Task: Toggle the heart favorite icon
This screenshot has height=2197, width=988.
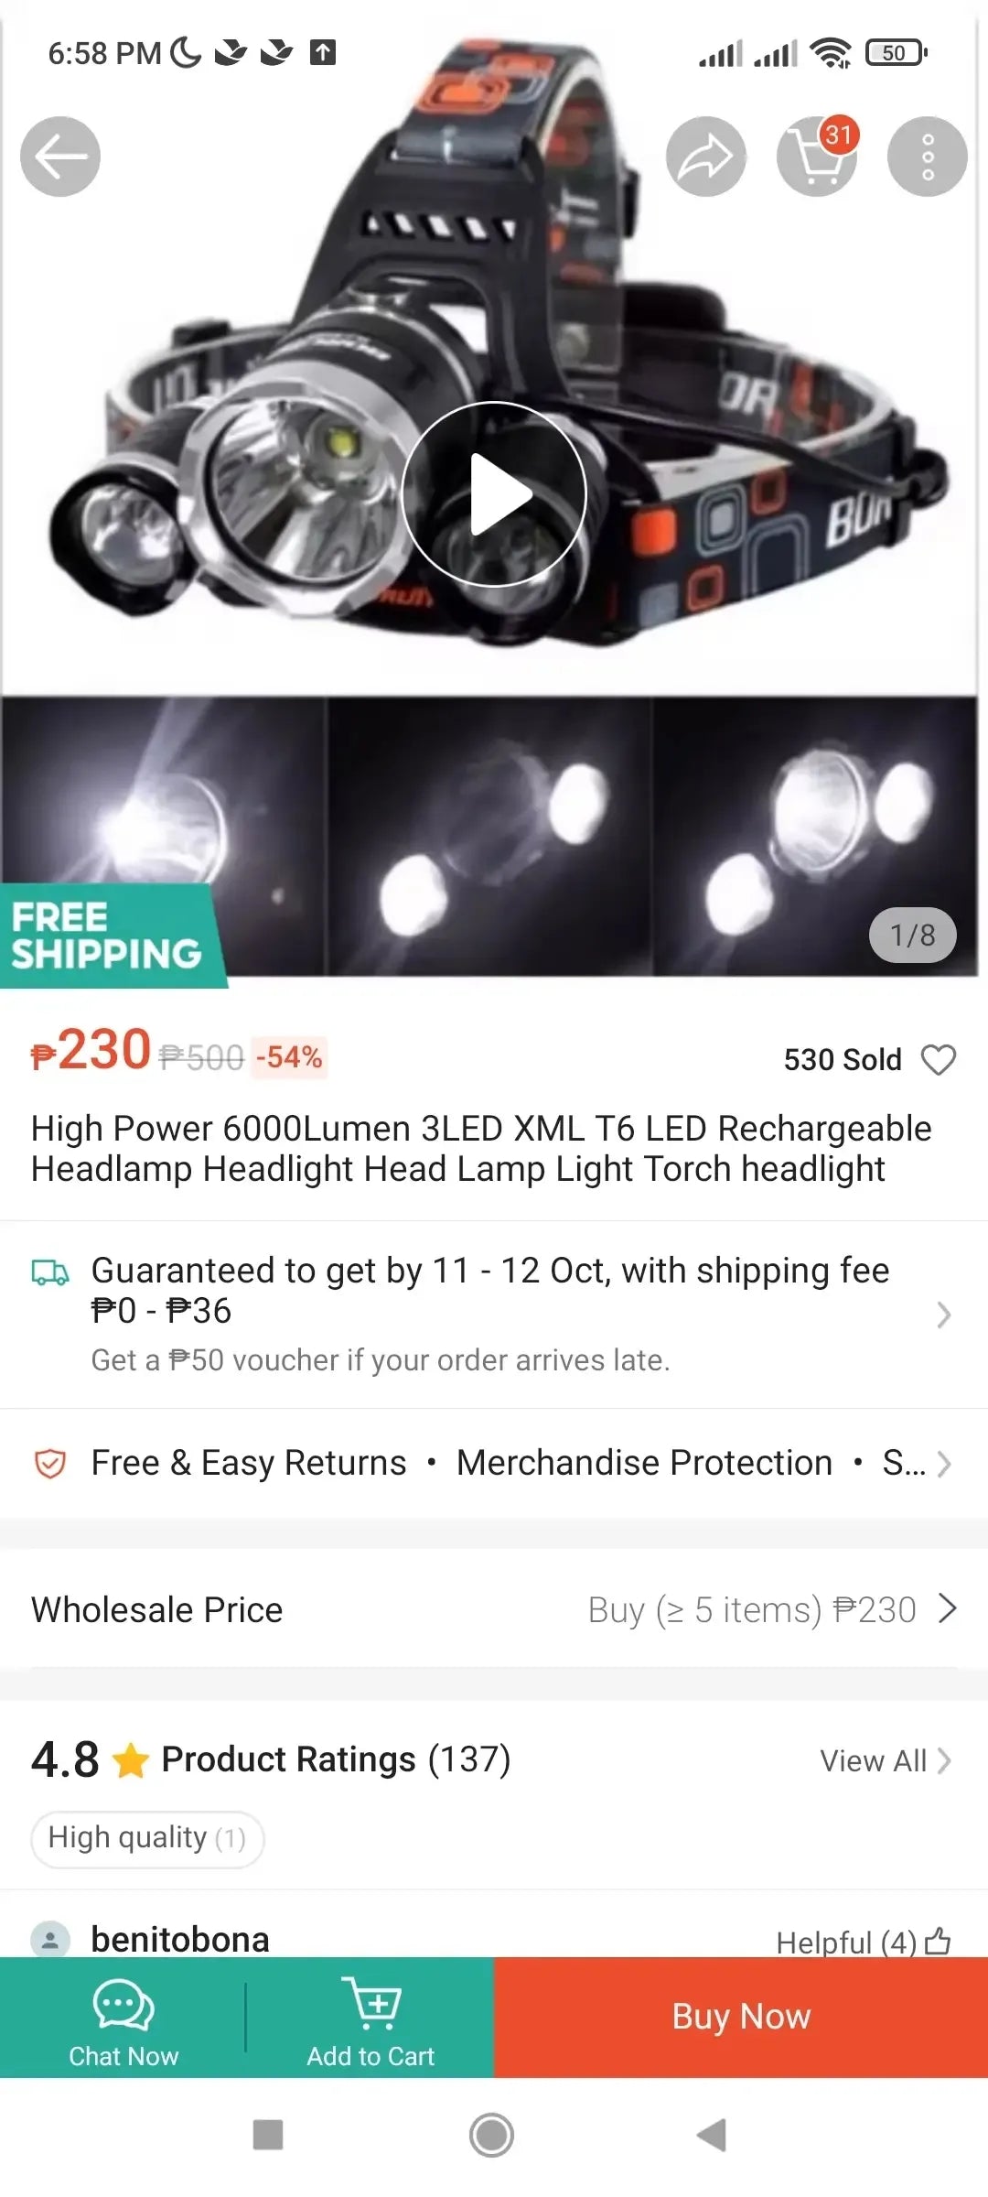Action: click(938, 1060)
